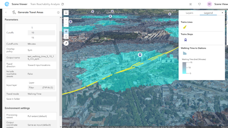Click the ArcGIS globe logo icon

point(7,4)
